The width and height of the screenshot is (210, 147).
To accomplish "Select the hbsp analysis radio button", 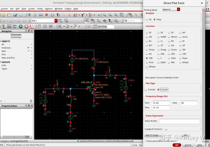I will (x=154, y=19).
